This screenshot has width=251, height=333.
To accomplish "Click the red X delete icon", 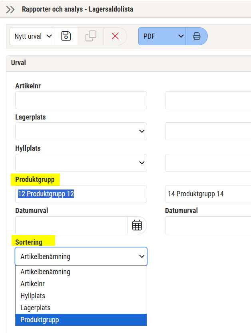I will click(x=116, y=36).
